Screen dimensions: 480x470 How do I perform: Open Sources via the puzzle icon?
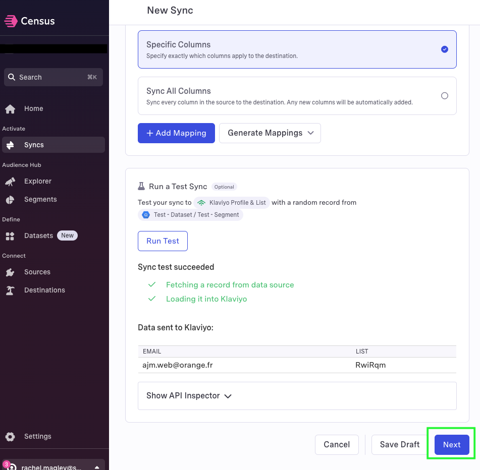[10, 272]
